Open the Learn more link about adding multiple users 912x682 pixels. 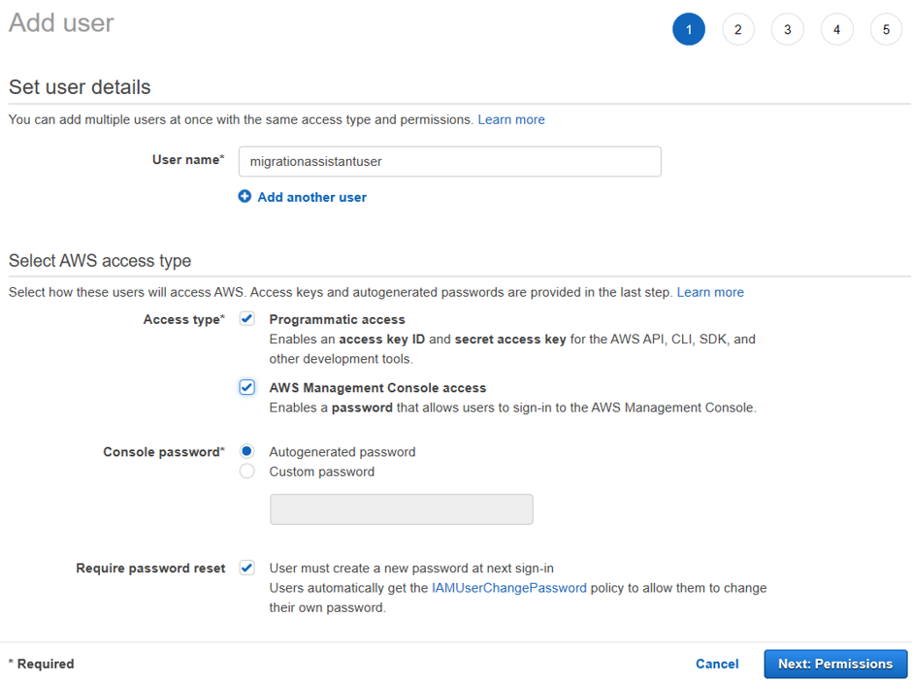pyautogui.click(x=511, y=118)
